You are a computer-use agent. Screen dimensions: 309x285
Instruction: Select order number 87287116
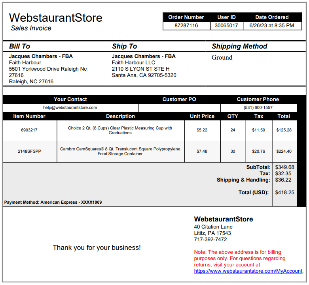[186, 26]
